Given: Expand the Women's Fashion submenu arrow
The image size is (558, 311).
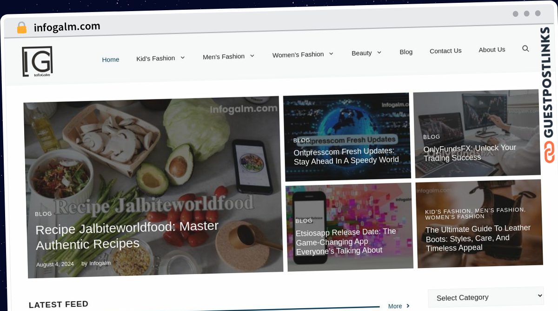Looking at the screenshot, I should pos(331,54).
